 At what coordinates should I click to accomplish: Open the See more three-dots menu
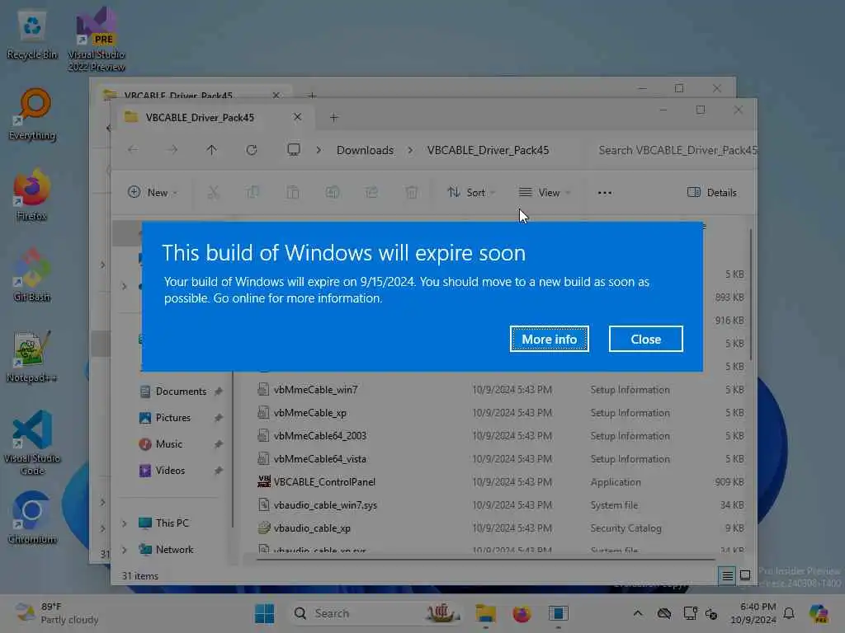pyautogui.click(x=605, y=192)
